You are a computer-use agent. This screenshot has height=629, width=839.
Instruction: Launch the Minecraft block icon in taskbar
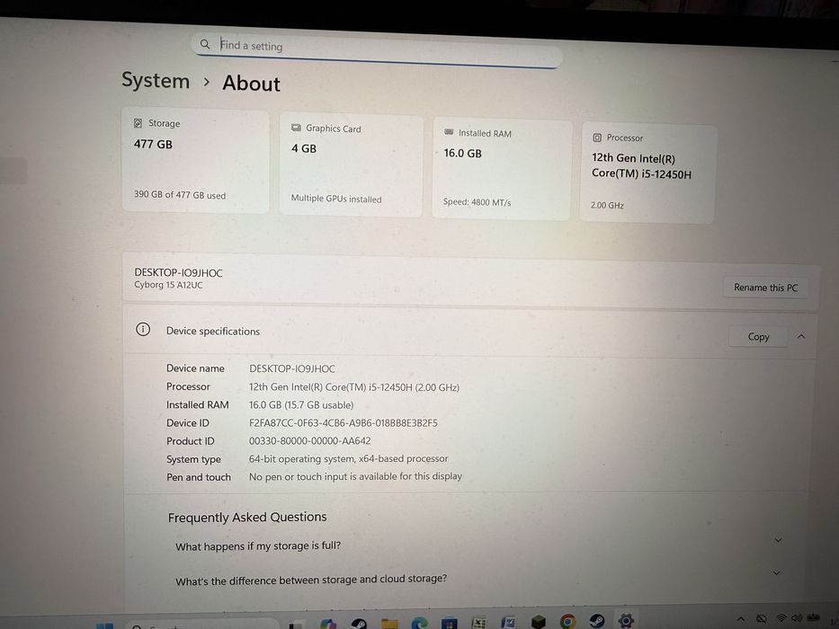click(x=539, y=622)
